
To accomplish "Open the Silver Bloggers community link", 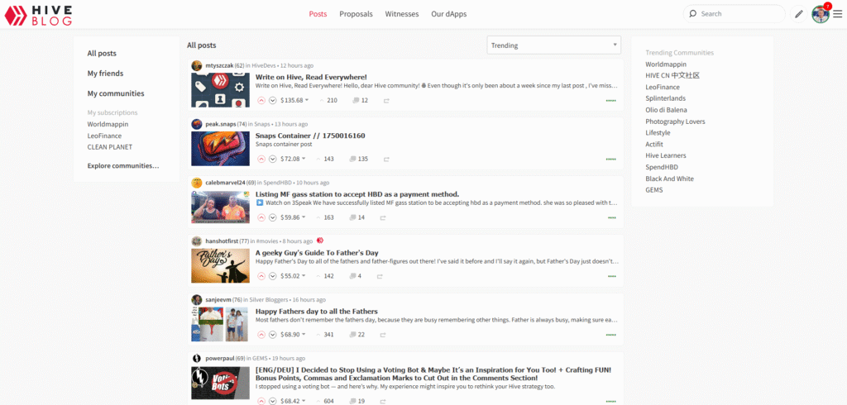I will pos(268,300).
